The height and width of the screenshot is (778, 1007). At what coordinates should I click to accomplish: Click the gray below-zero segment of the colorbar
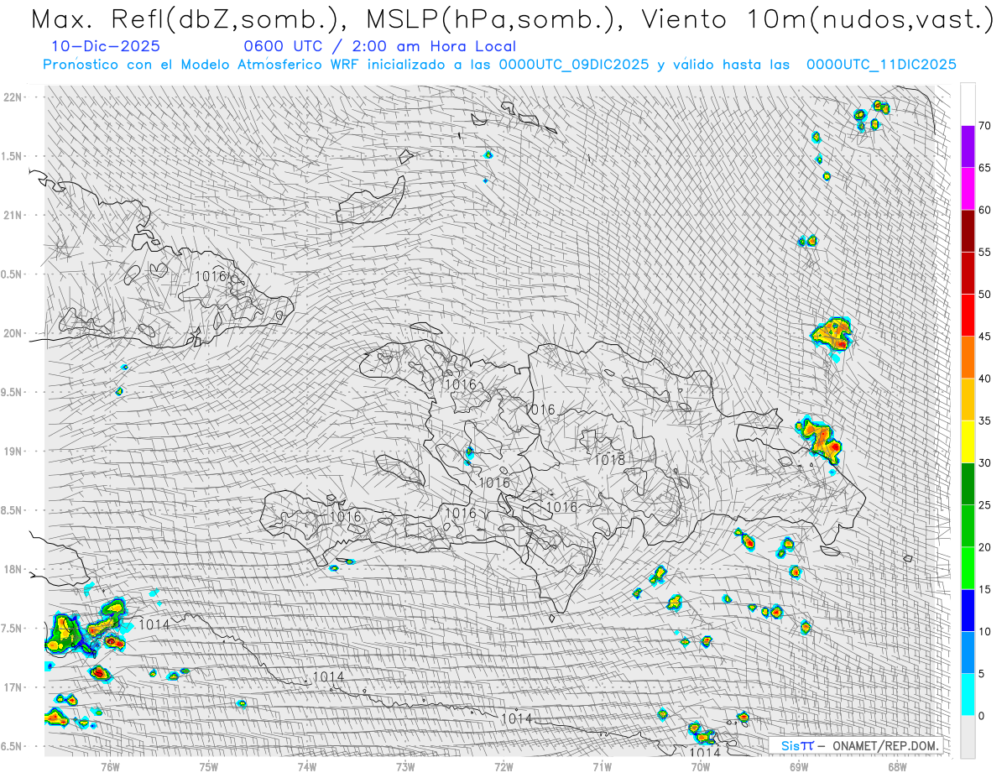click(x=968, y=736)
